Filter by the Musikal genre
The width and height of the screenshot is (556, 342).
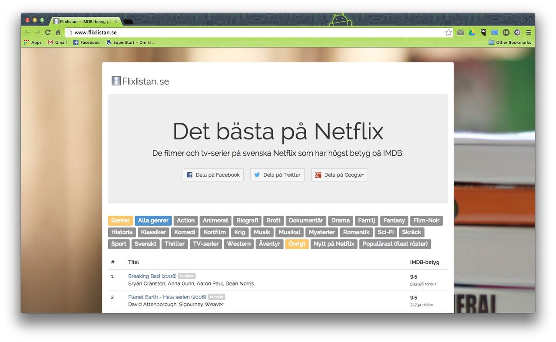pos(290,232)
